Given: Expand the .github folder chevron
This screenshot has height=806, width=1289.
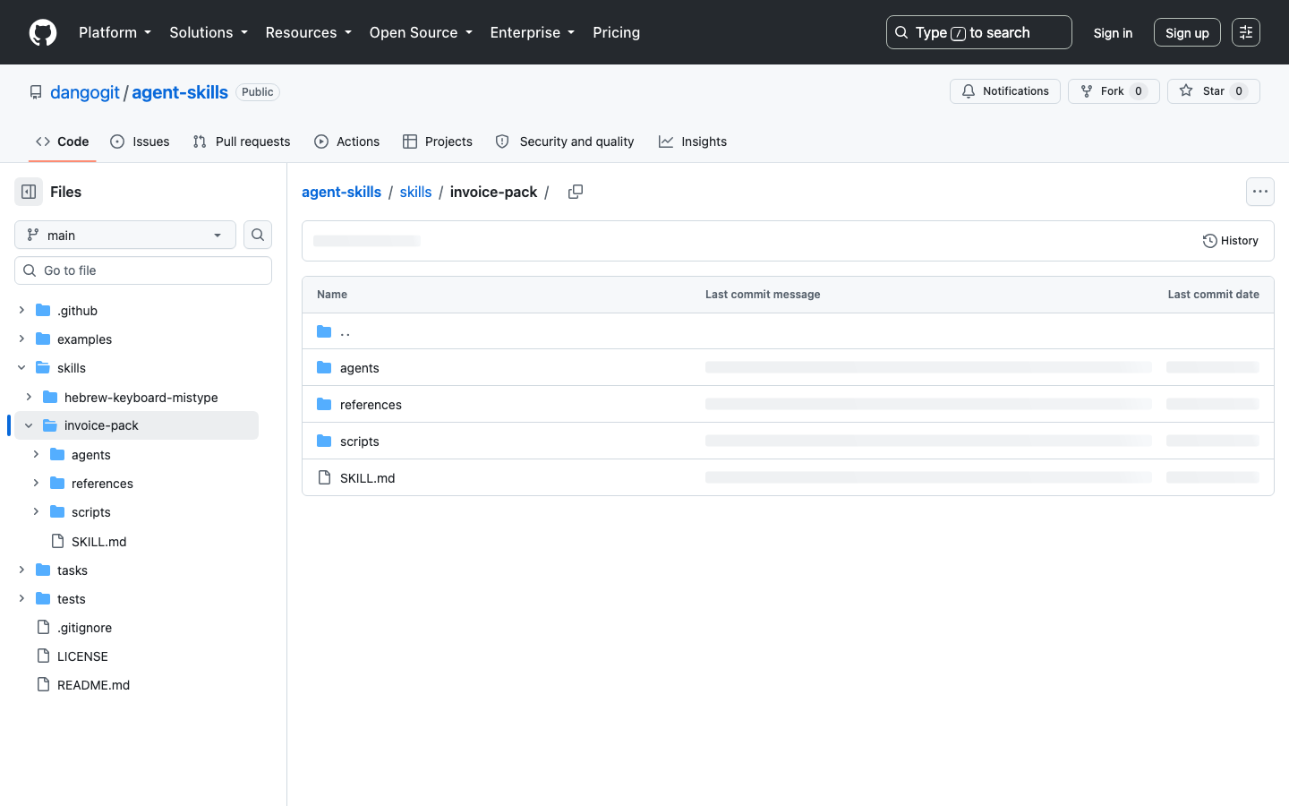Looking at the screenshot, I should click(21, 311).
